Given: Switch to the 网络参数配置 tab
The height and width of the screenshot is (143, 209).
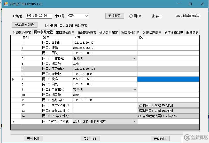Looking at the screenshot, I should click(43, 32).
